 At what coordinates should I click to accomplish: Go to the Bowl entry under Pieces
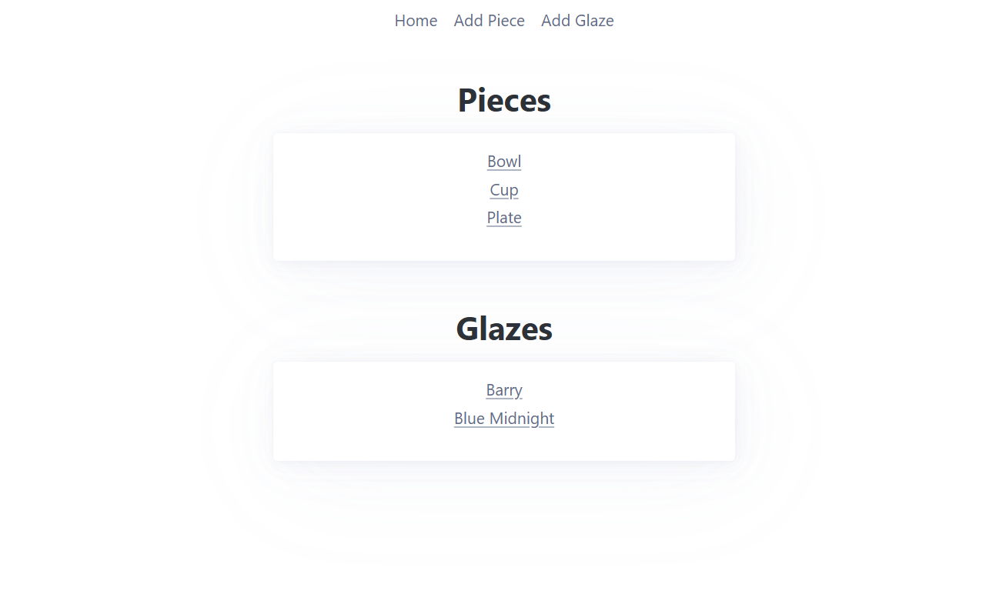503,162
